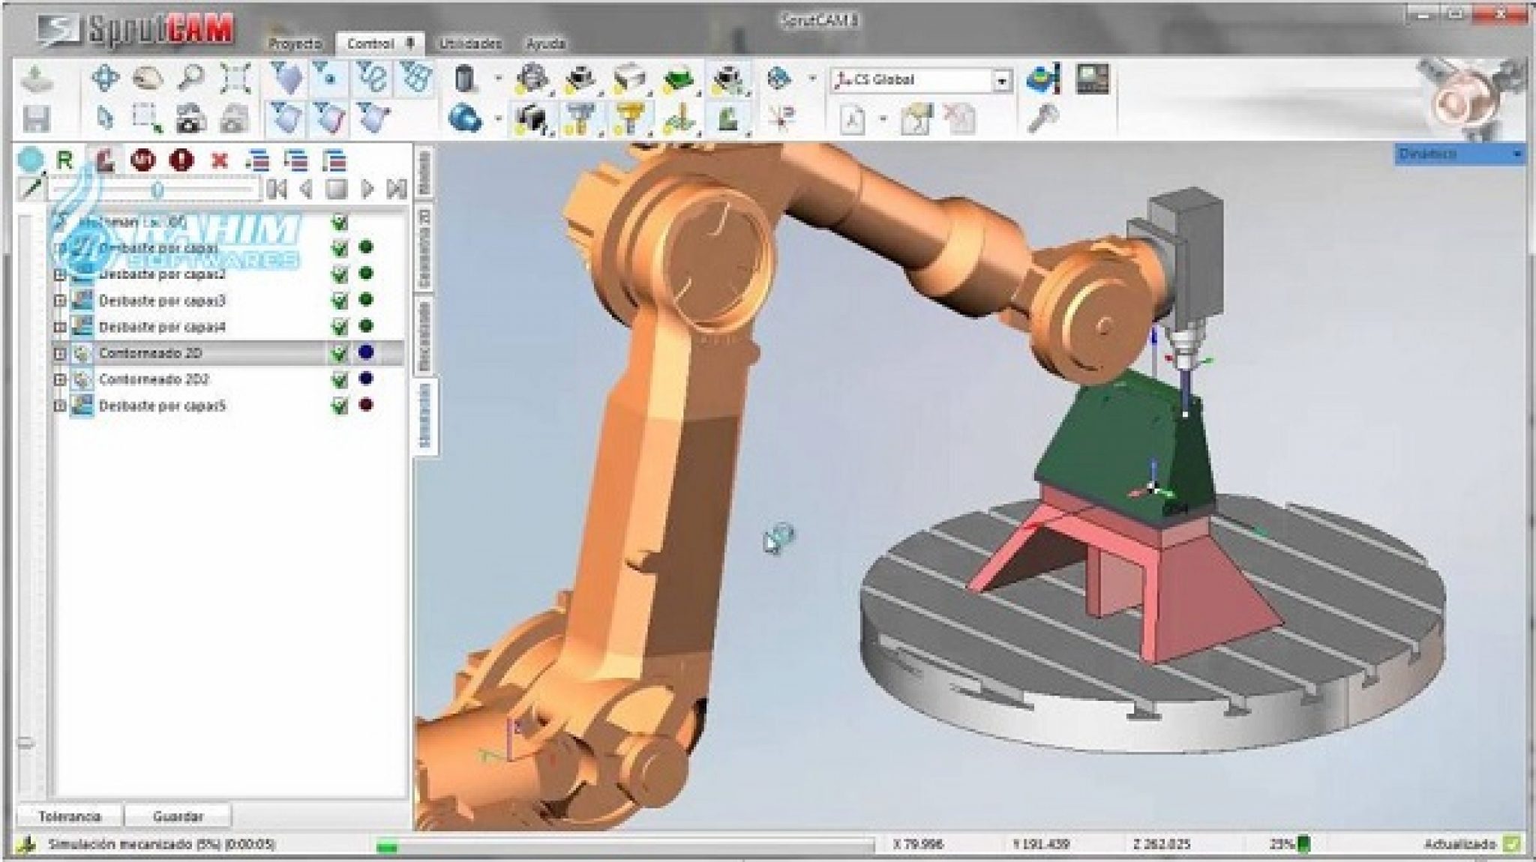Stop the machining simulation playback
This screenshot has width=1536, height=862.
coord(337,189)
